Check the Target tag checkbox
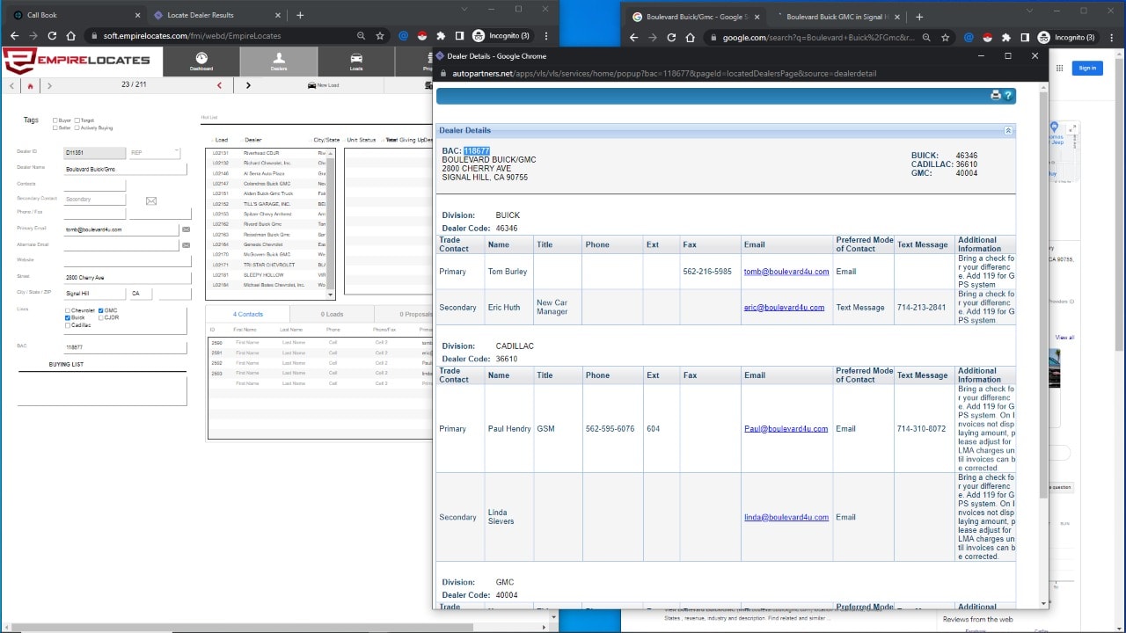 click(x=77, y=120)
